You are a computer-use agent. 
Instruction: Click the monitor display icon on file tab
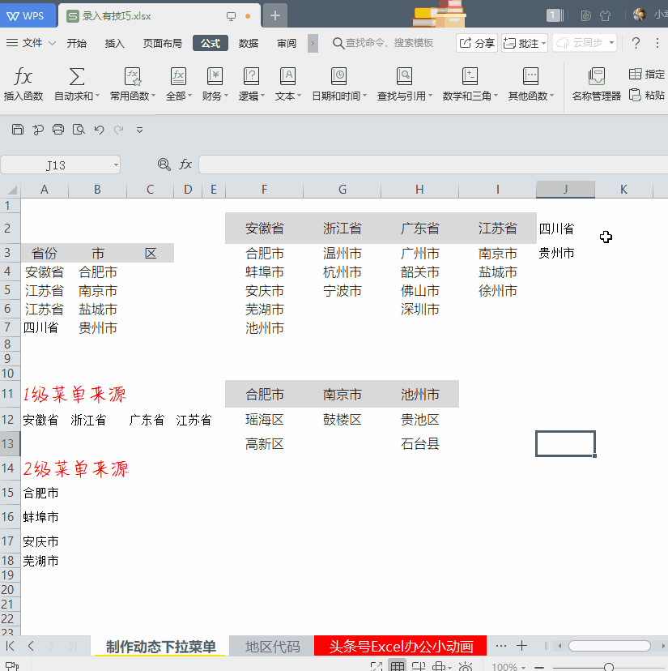[231, 16]
